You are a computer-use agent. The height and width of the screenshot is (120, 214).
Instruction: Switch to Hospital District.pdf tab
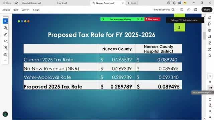(31, 3)
